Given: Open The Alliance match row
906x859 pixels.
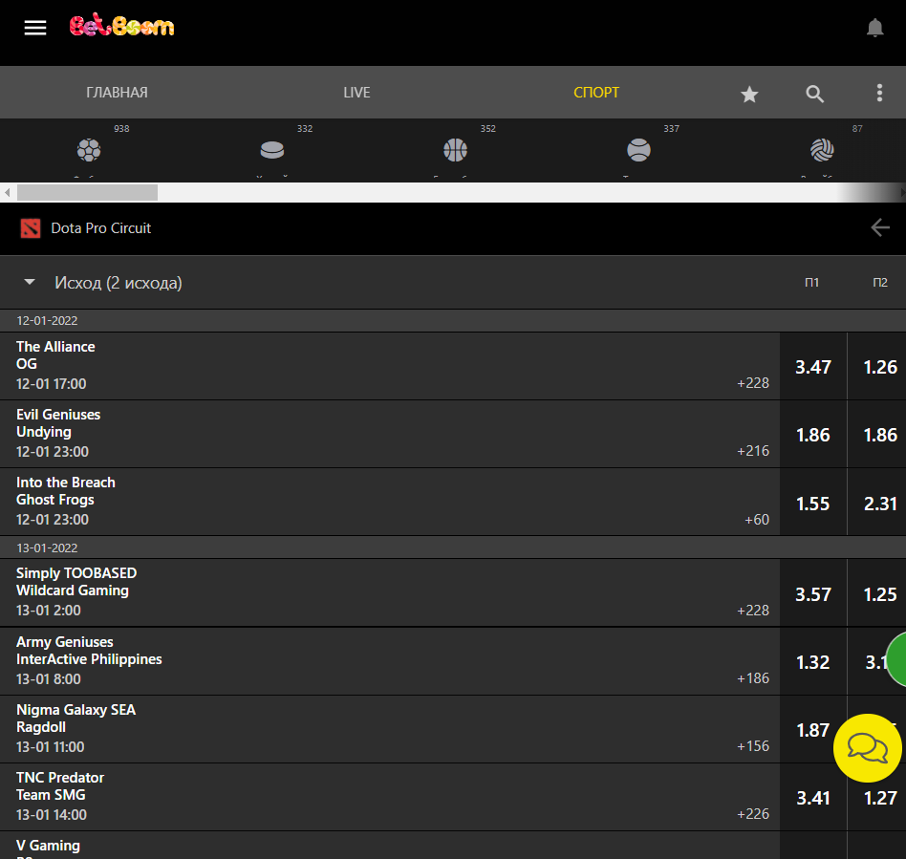Looking at the screenshot, I should (390, 366).
